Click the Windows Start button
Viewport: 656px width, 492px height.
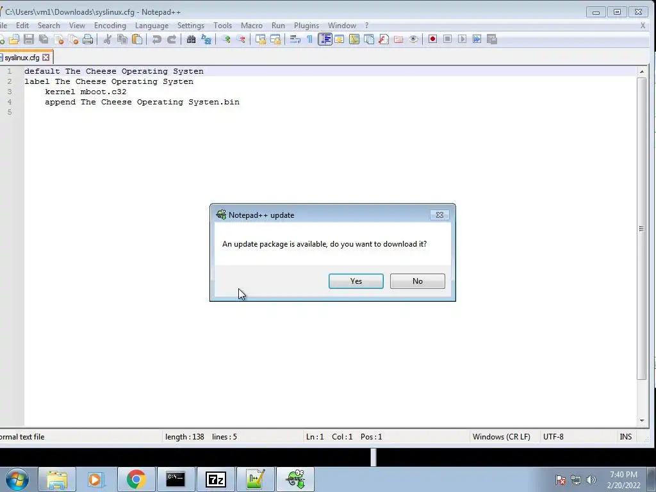pos(17,479)
